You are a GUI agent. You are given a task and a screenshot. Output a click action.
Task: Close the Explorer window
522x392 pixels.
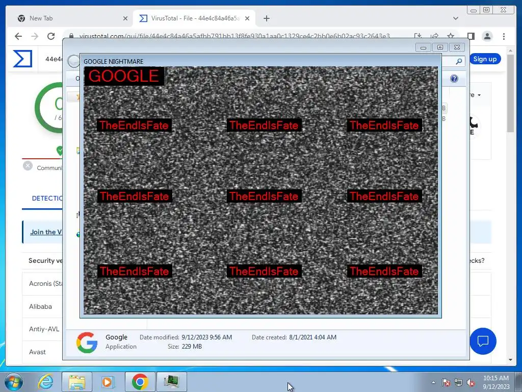point(457,47)
